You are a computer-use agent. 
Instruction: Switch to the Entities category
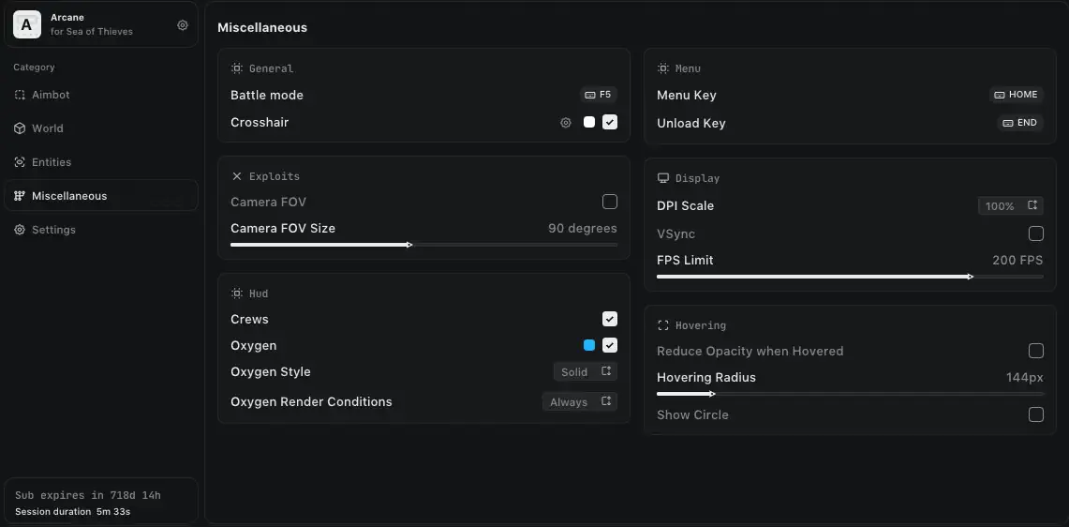pos(101,162)
